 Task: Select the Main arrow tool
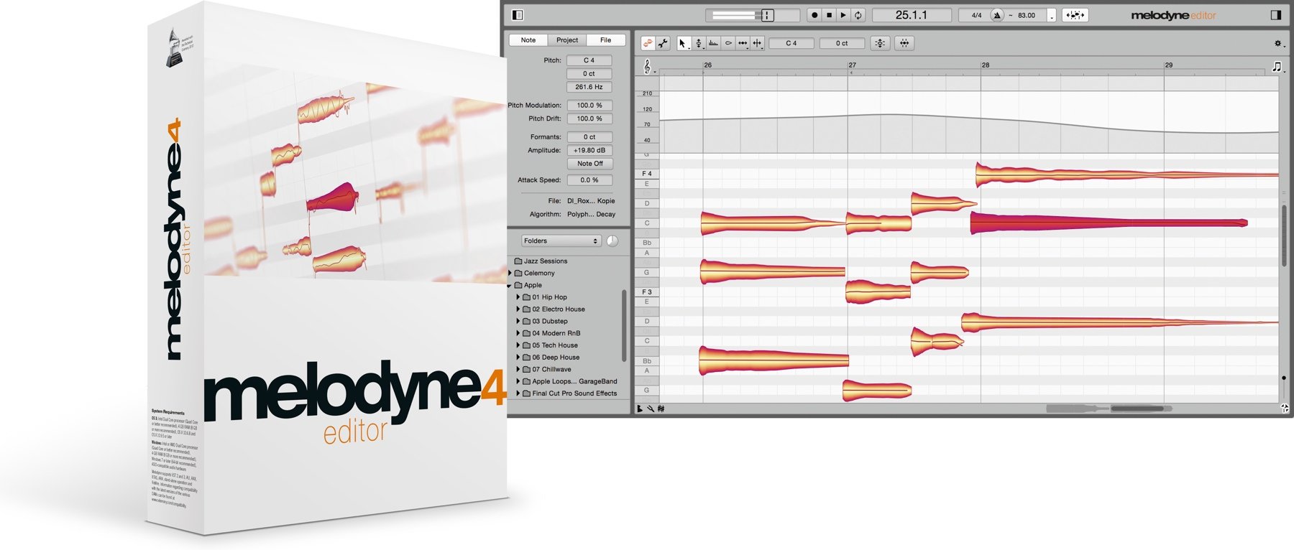click(683, 43)
